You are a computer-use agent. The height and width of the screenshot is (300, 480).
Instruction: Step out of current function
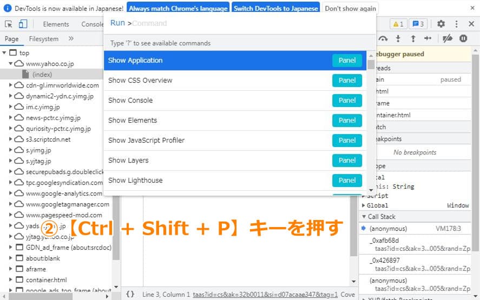(x=413, y=38)
